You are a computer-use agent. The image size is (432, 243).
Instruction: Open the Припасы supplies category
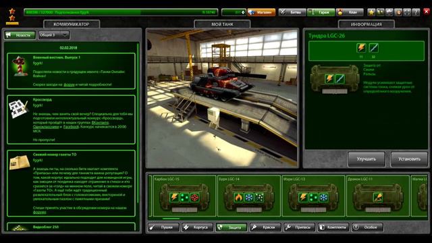click(299, 227)
